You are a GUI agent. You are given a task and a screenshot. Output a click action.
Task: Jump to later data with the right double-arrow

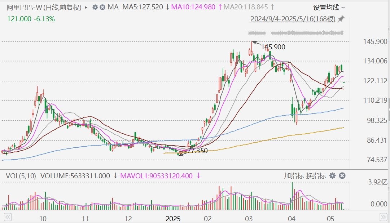(383, 217)
